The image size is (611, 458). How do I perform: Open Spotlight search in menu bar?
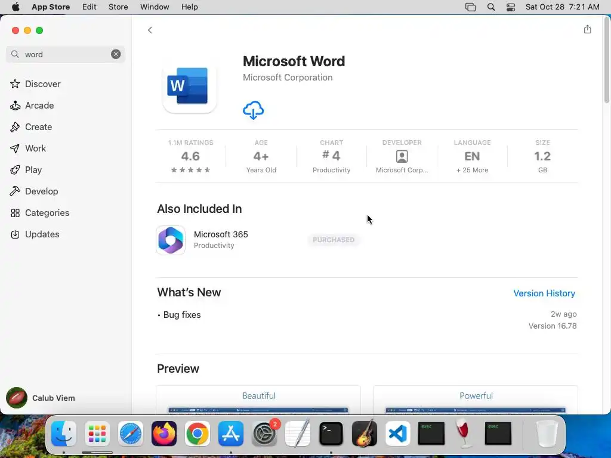pyautogui.click(x=491, y=7)
